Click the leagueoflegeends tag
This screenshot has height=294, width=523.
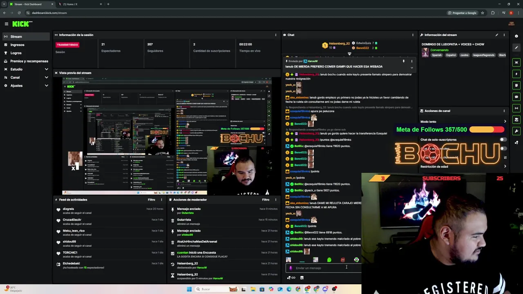point(484,55)
